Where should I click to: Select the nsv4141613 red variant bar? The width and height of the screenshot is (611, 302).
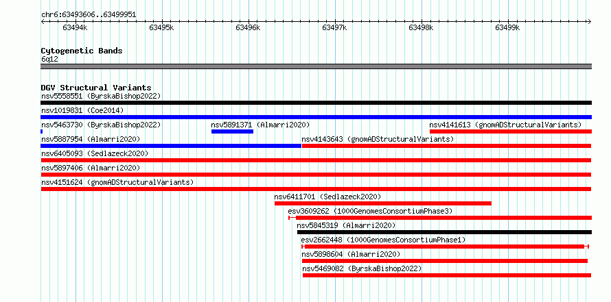pos(511,131)
